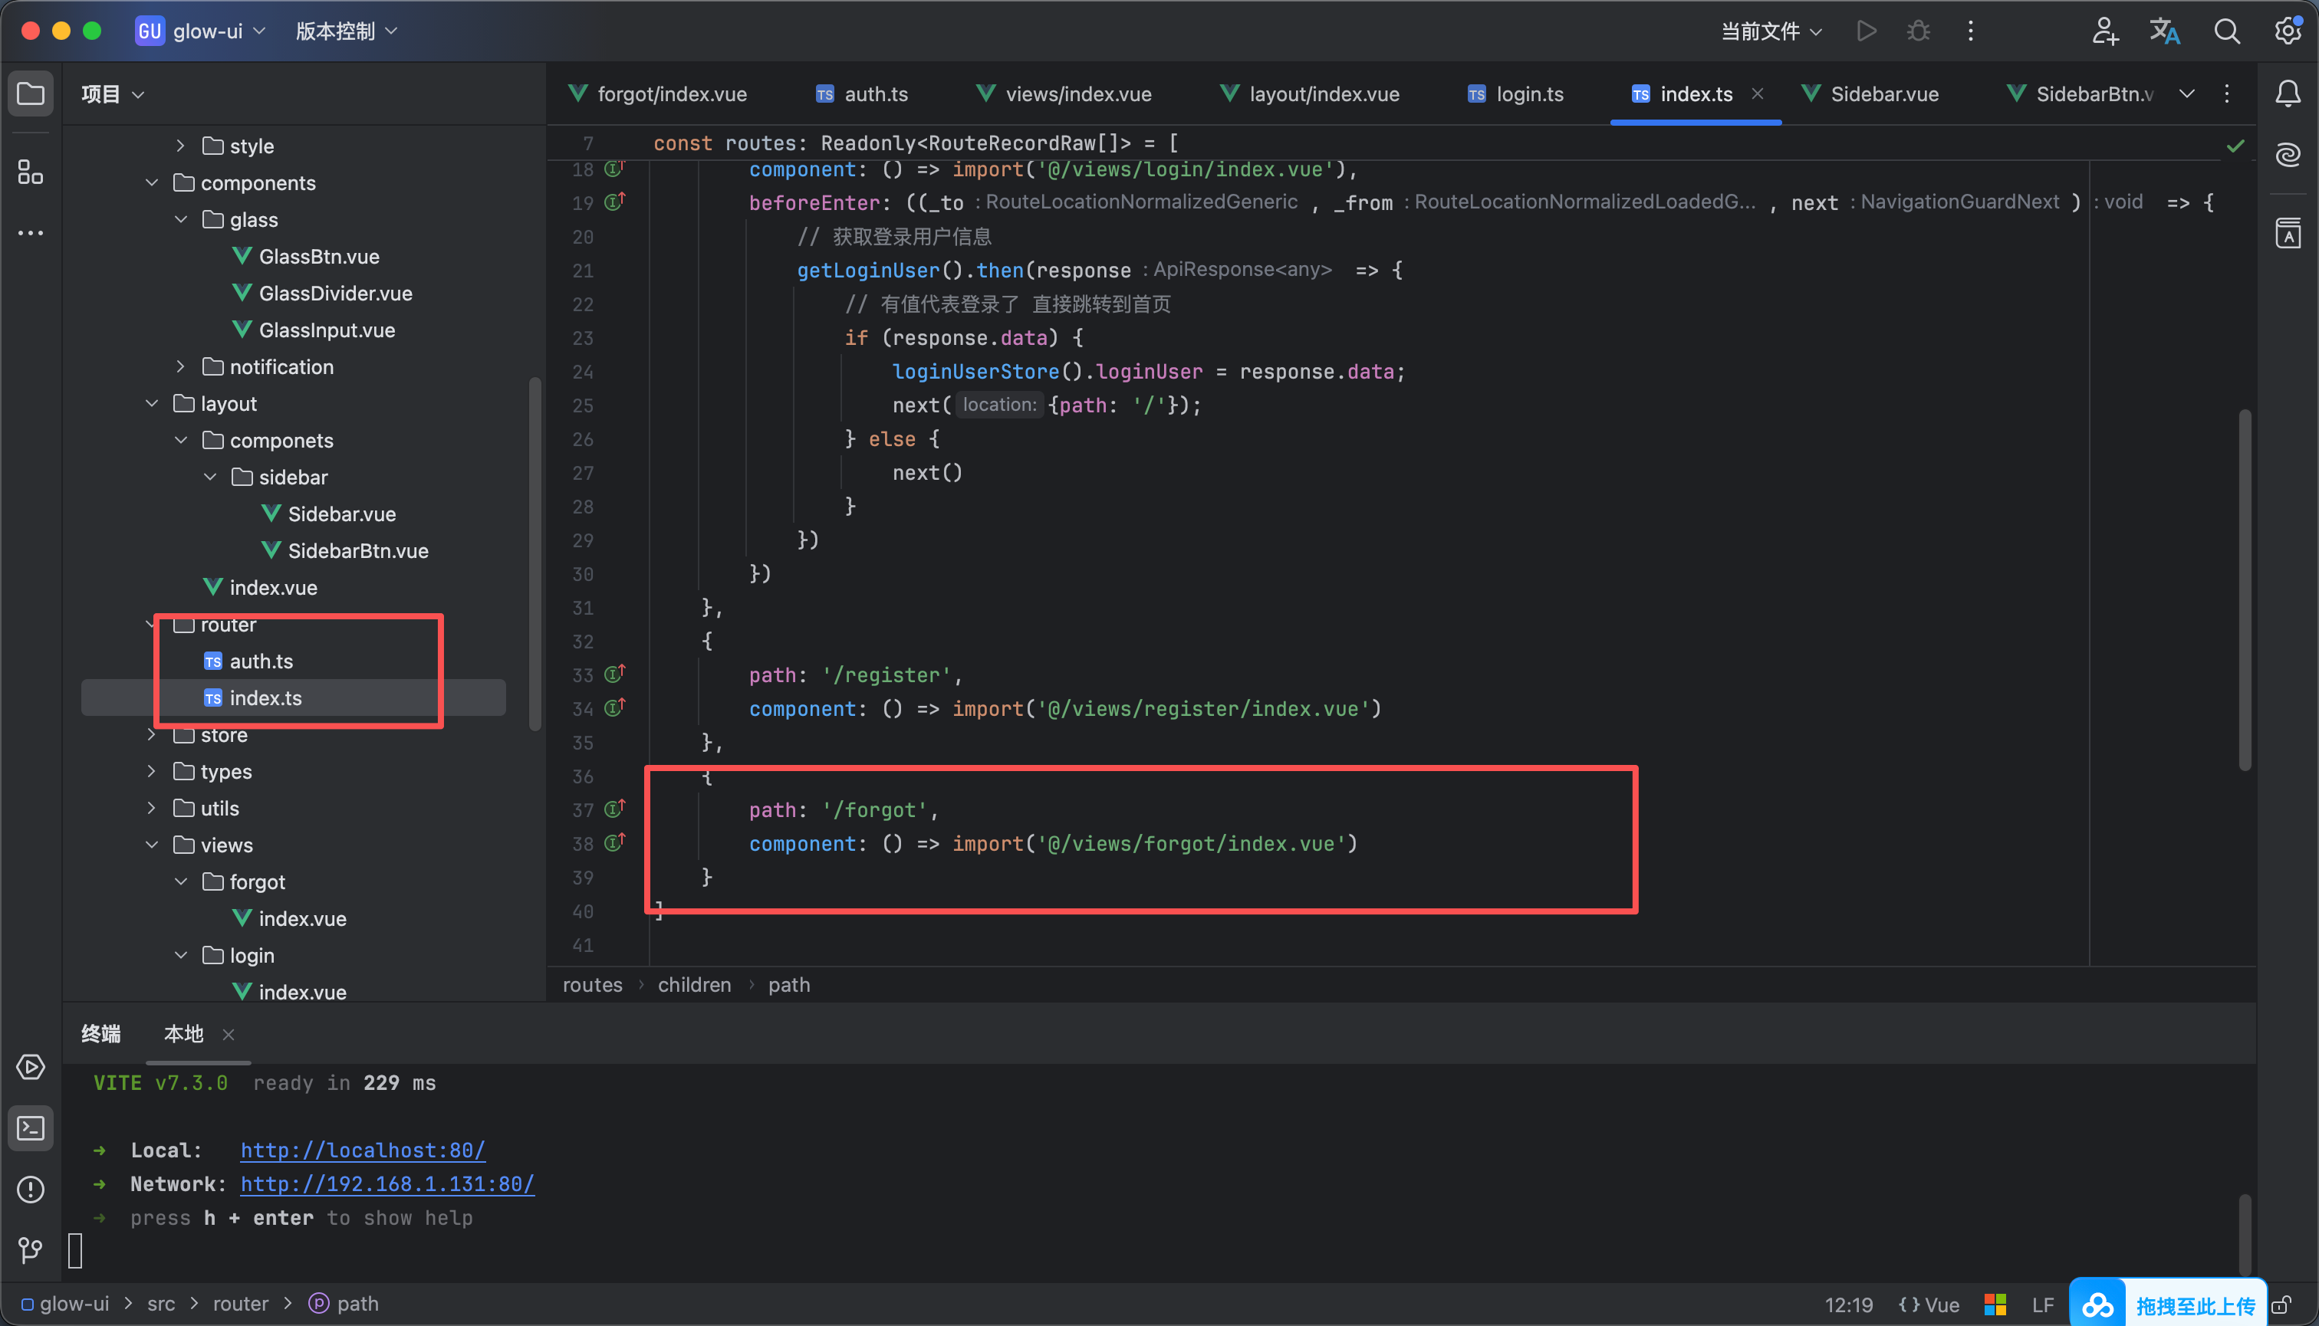Toggle the Project tool window folder button
Viewport: 2319px width, 1326px height.
[30, 94]
